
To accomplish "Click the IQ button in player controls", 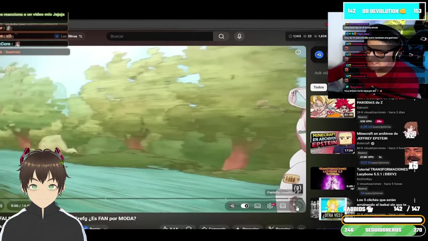I will 232,206.
